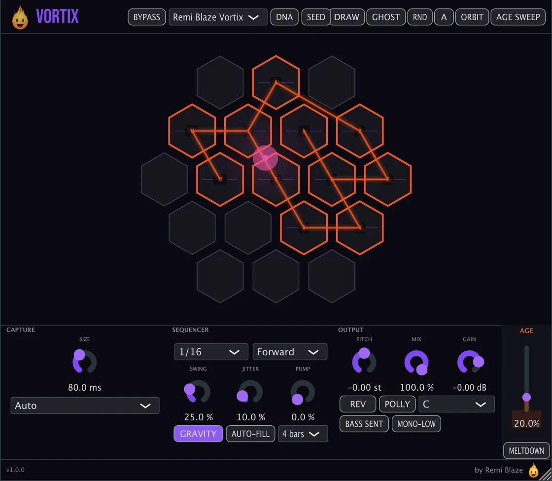The image size is (552, 481).
Task: Enable the POLLY option
Action: [x=397, y=404]
